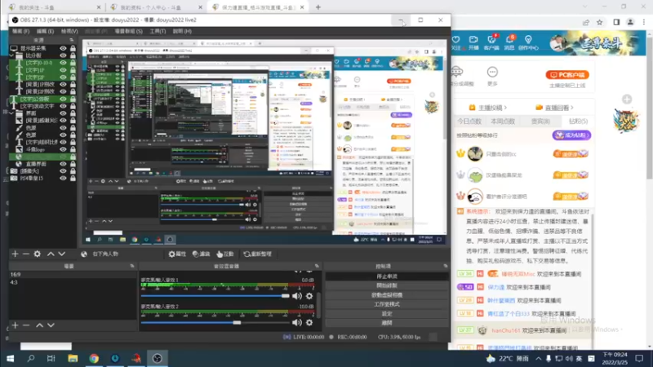Open settings gear for 麥克風/輸入音效 2
Screen dimensions: 653x367
click(309, 322)
